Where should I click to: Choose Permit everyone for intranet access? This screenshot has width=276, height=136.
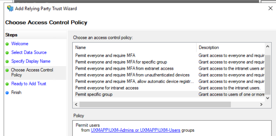(x=107, y=88)
